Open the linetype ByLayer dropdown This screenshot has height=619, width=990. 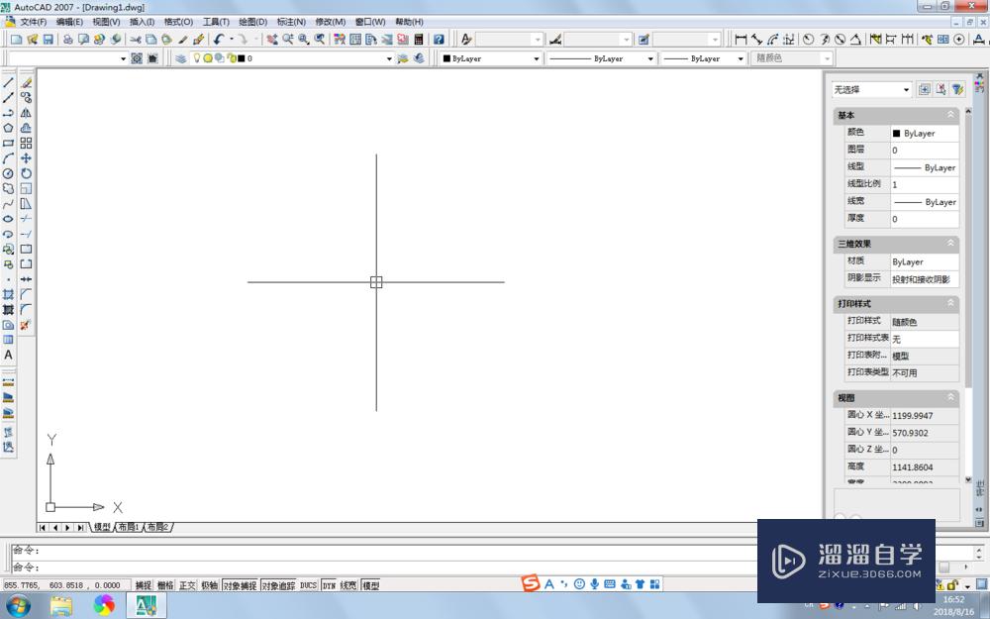(x=648, y=57)
